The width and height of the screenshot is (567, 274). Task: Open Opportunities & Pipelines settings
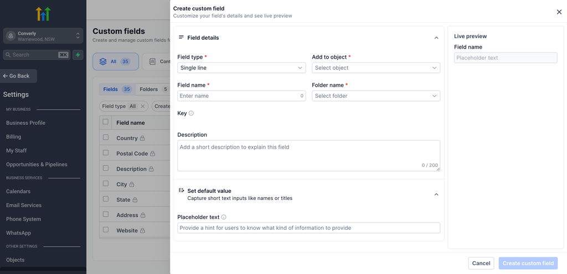37,165
